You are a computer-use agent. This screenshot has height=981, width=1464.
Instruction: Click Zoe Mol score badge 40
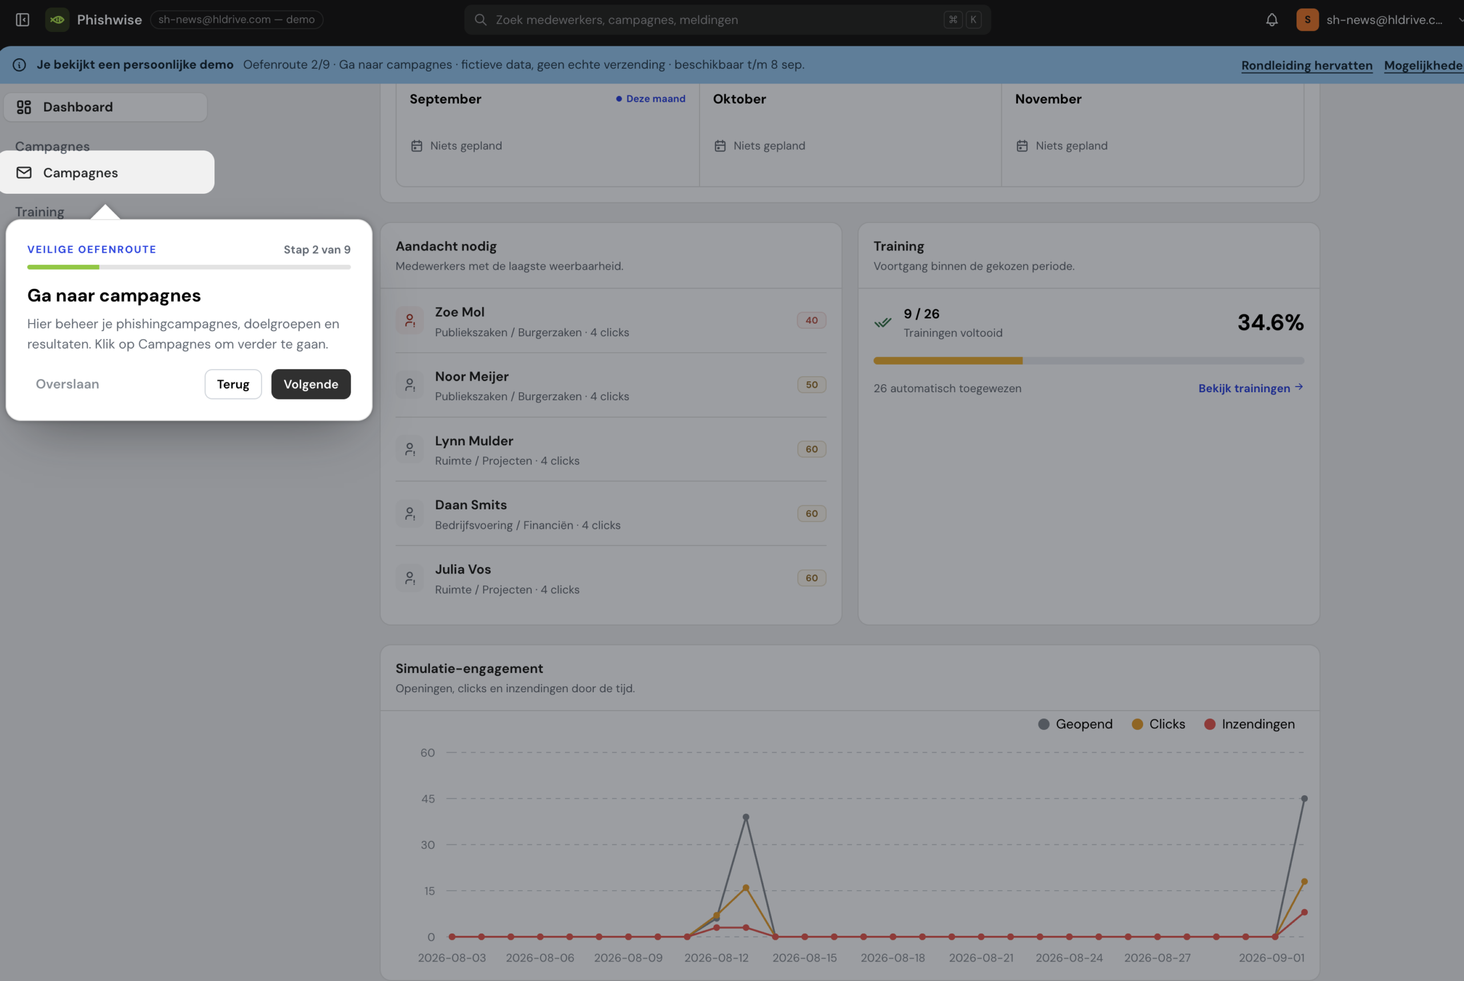812,320
